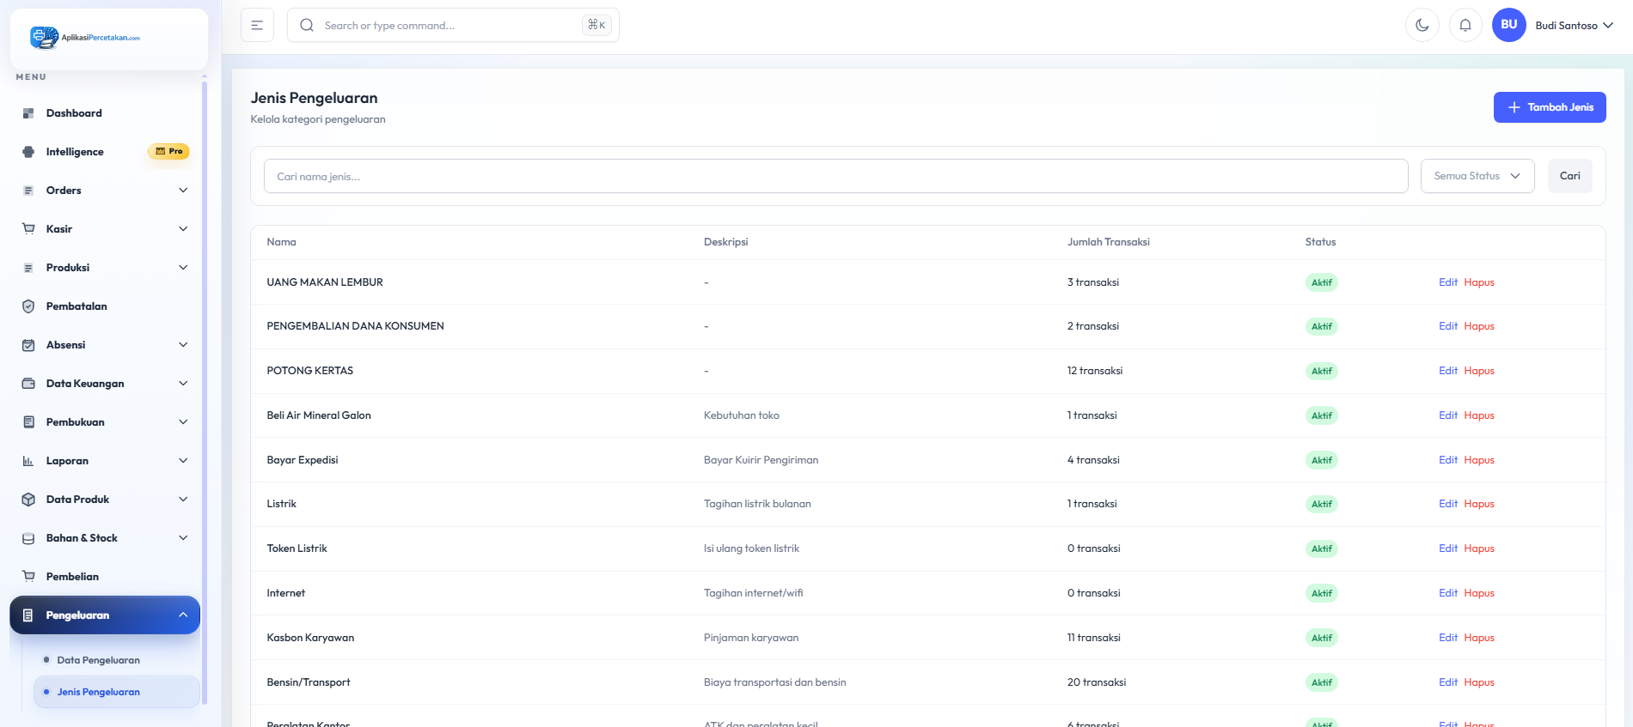Image resolution: width=1633 pixels, height=727 pixels.
Task: Click Hapus for POTONG KERTAS
Action: tap(1479, 371)
